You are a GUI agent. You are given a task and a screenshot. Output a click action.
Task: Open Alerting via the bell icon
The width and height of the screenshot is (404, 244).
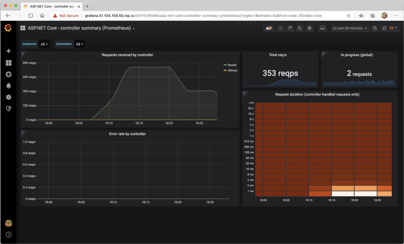[9, 86]
